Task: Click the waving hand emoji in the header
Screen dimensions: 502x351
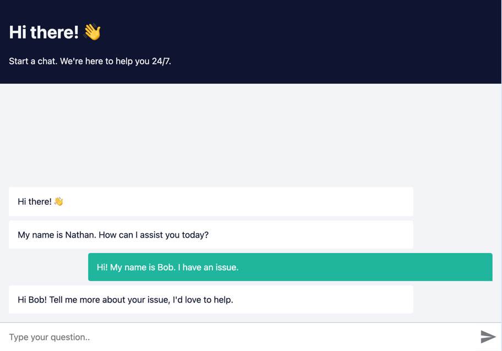Action: click(x=92, y=32)
